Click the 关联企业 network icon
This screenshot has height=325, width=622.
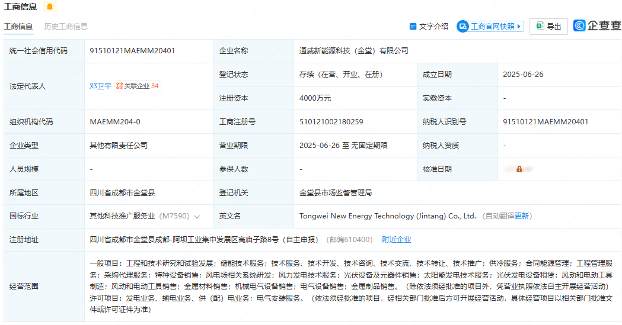[x=119, y=86]
